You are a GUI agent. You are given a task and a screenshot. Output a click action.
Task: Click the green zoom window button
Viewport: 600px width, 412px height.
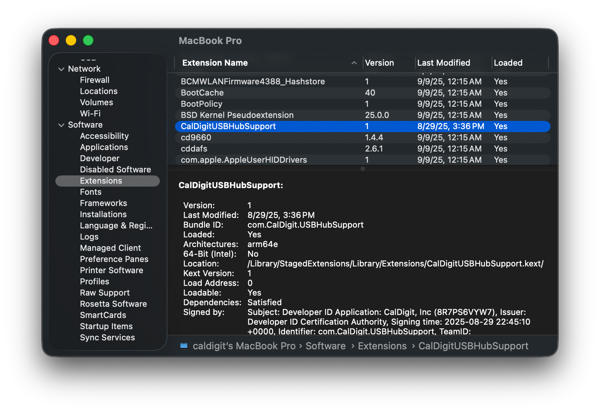point(88,40)
